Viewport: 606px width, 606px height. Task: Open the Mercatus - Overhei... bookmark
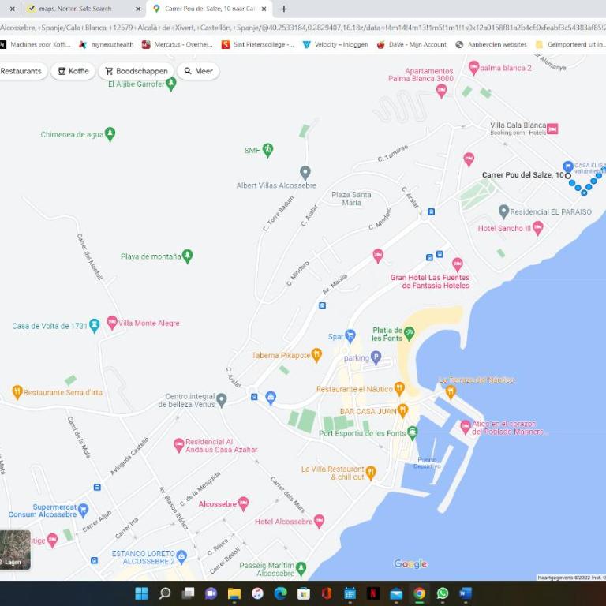pyautogui.click(x=178, y=44)
